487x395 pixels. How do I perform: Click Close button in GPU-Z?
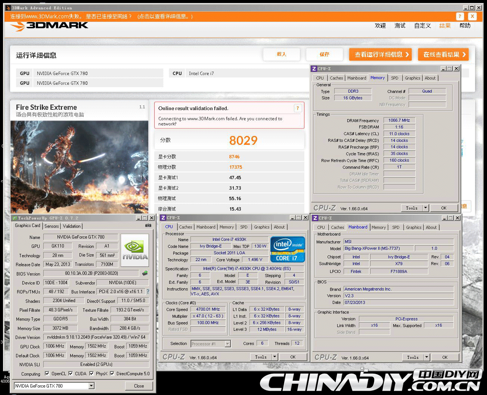click(139, 386)
